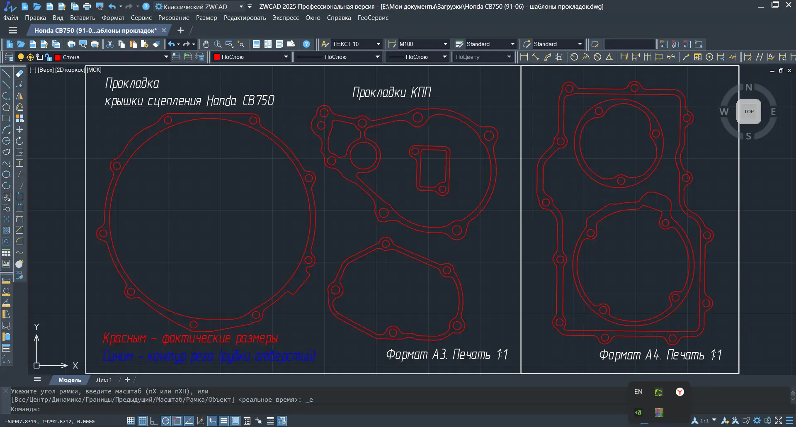Switch to the Лист1 layout tab
The width and height of the screenshot is (796, 427).
[104, 380]
